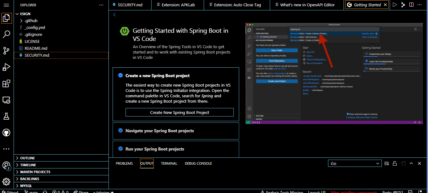The image size is (428, 193).
Task: Select the Getting Started tab
Action: click(367, 5)
